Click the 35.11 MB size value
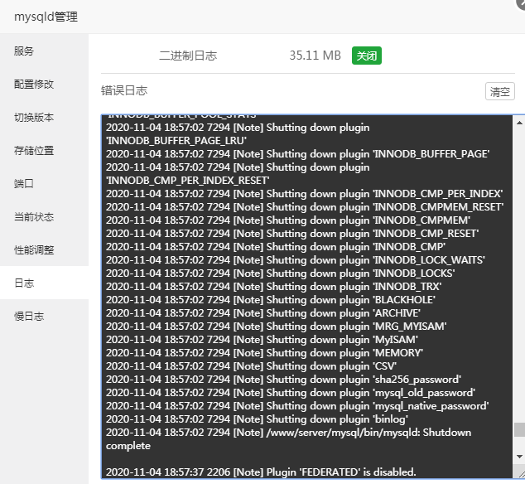Screen dimensions: 525x484 [x=315, y=56]
